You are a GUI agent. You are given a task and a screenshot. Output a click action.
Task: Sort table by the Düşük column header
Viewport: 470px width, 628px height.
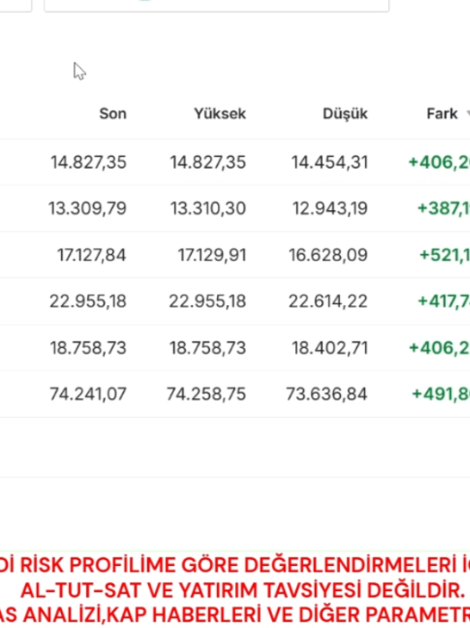coord(345,115)
